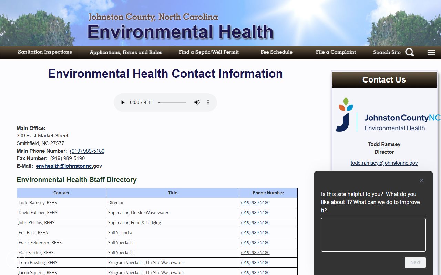Click the Johnston County NC logo
Screen dimensions: 441x275
click(388, 115)
